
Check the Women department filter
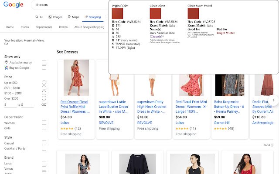pyautogui.click(x=44, y=123)
